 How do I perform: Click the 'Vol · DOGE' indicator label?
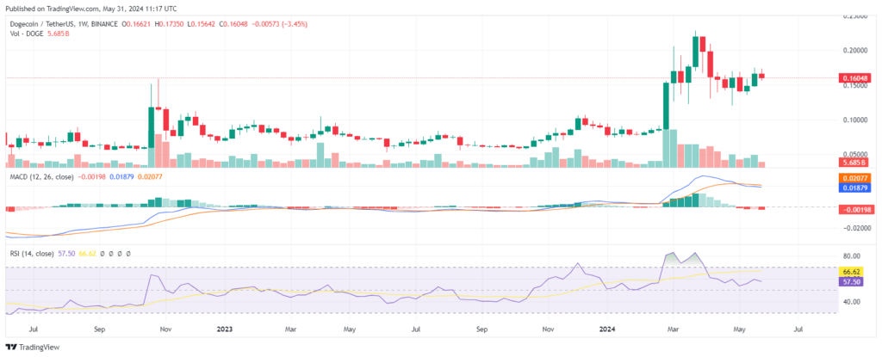coord(28,34)
